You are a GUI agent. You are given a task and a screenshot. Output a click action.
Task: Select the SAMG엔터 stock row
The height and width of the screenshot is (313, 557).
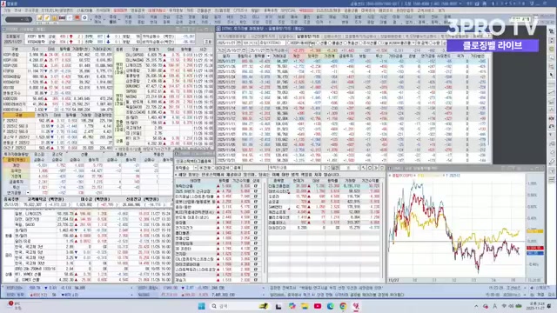pyautogui.click(x=324, y=207)
